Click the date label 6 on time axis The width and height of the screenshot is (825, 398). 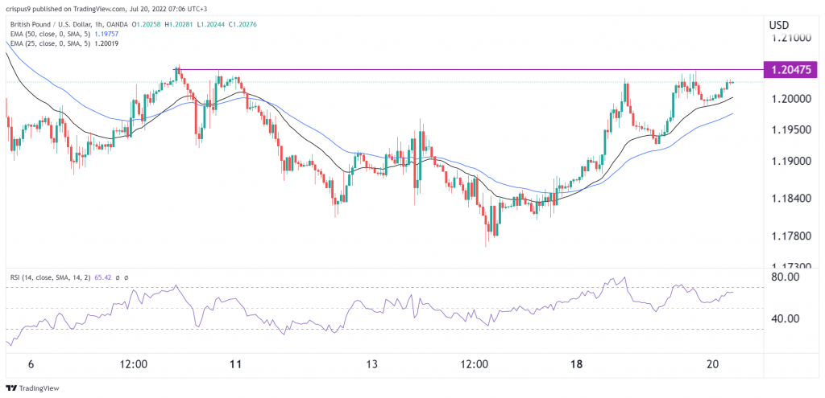point(31,364)
